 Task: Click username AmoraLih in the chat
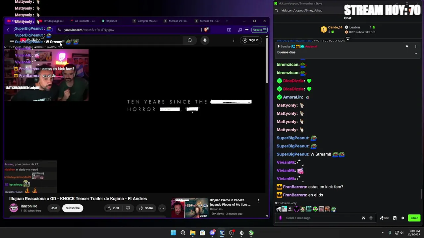click(x=293, y=97)
